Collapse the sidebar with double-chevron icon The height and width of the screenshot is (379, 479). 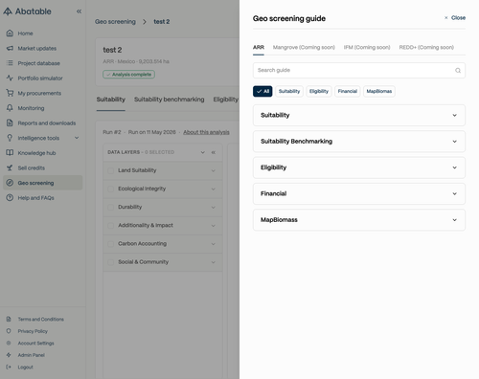click(x=79, y=11)
